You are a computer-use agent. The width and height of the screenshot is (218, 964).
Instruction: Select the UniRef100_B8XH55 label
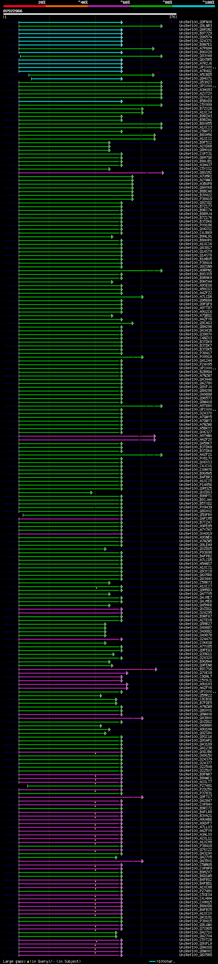[196, 123]
